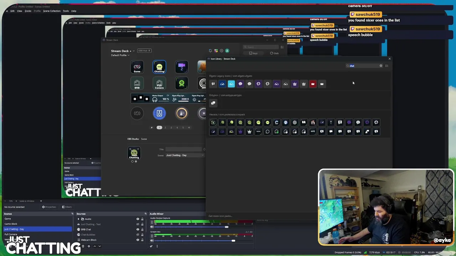This screenshot has height=256, width=456.
Task: Pick the first Elgato legacy chat message icon
Action: tap(213, 84)
